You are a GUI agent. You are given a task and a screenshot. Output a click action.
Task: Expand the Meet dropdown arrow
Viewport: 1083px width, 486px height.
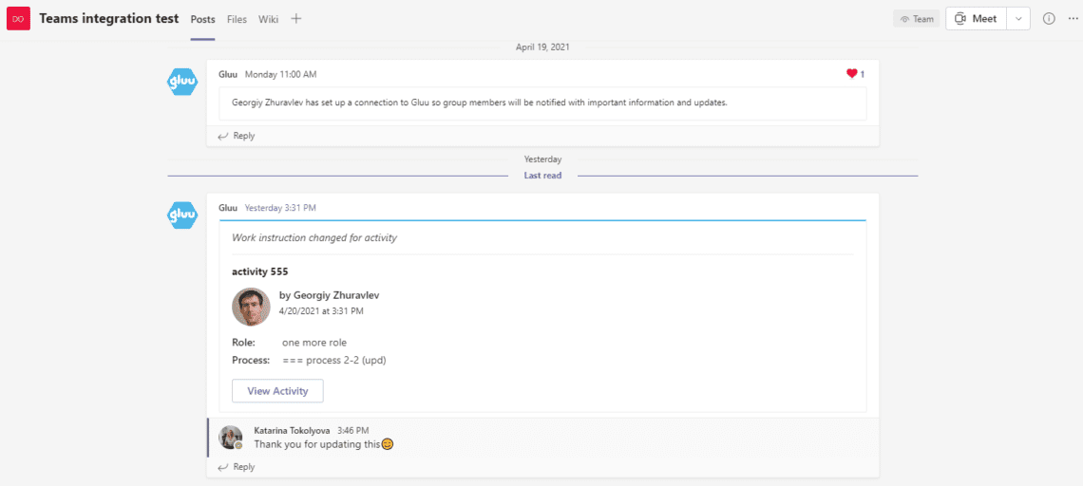[x=1018, y=19]
